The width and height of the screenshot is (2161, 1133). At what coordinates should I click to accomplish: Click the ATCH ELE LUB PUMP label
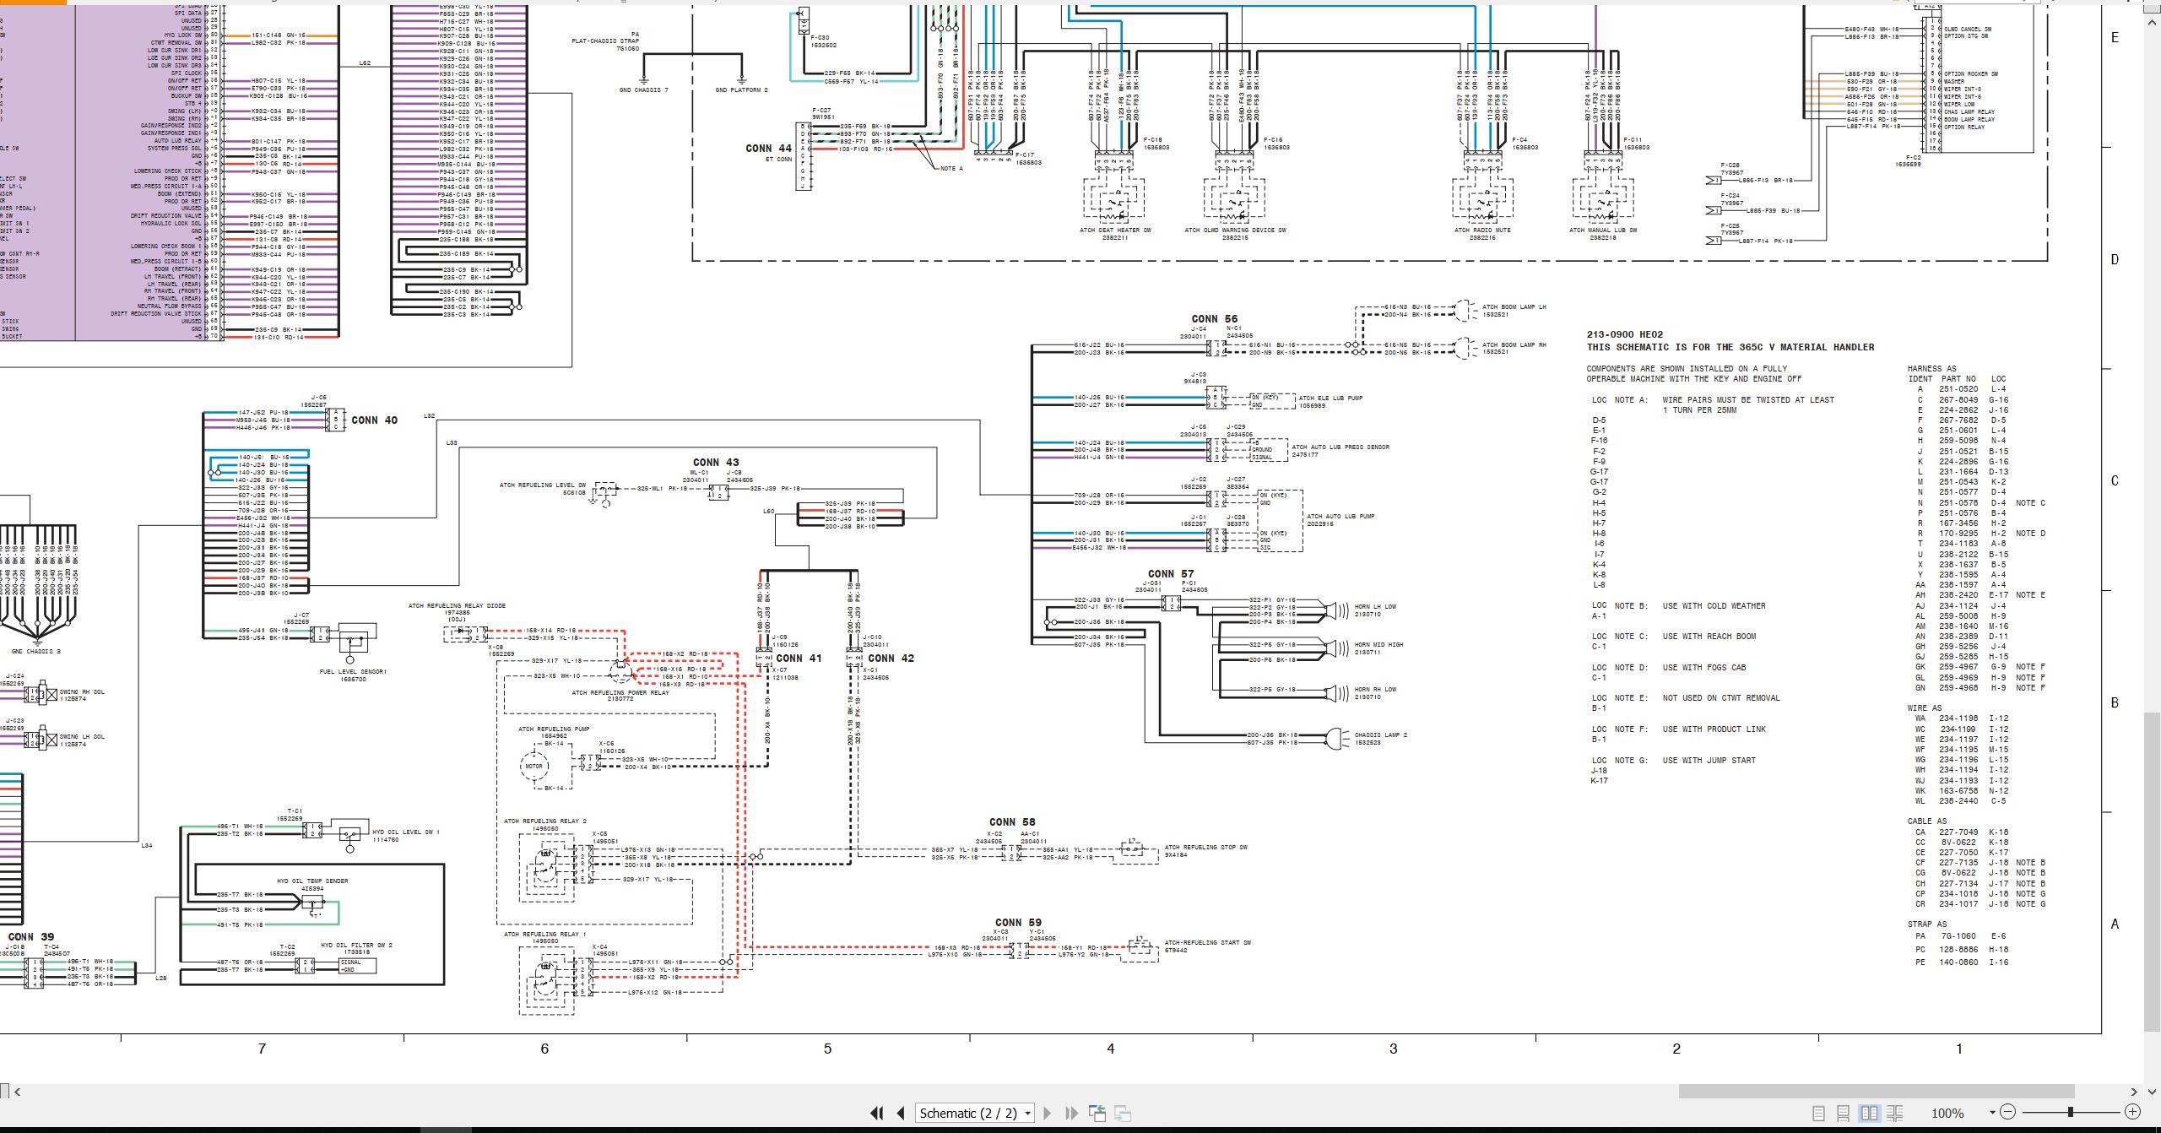[1330, 398]
